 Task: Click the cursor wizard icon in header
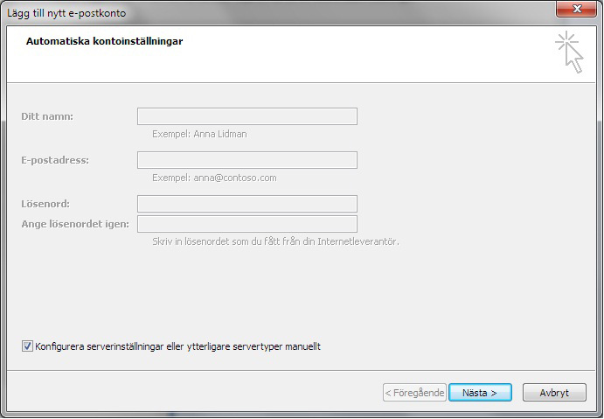[x=569, y=52]
